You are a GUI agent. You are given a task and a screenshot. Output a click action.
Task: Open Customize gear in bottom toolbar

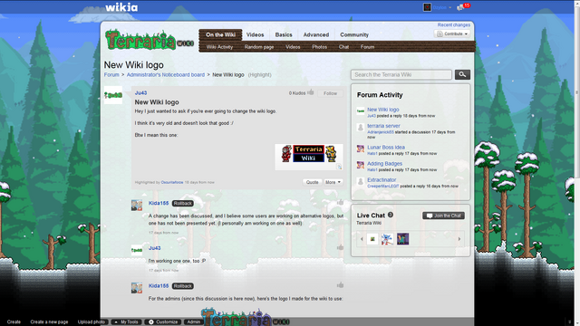coord(163,322)
